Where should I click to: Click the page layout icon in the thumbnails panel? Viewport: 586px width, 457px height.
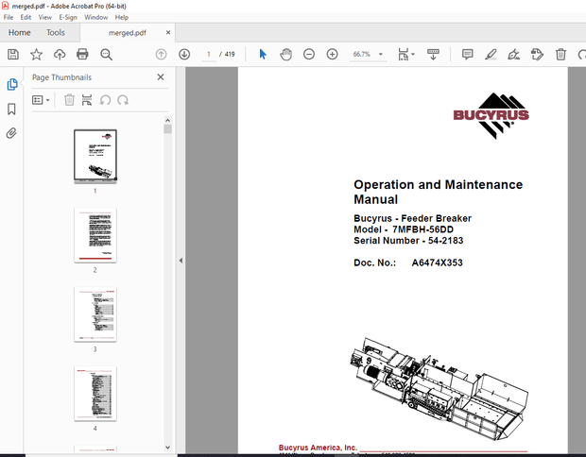[87, 100]
